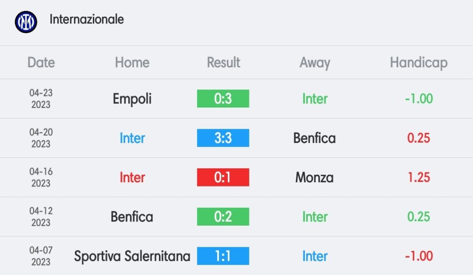Open the Sportiva Salernitana team link
Screen dimensions: 473x275
[132, 257]
